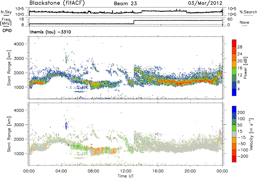257x178 pixels.
Task: Click Power colorbar segment between 16 and 20
Action: click(234, 64)
